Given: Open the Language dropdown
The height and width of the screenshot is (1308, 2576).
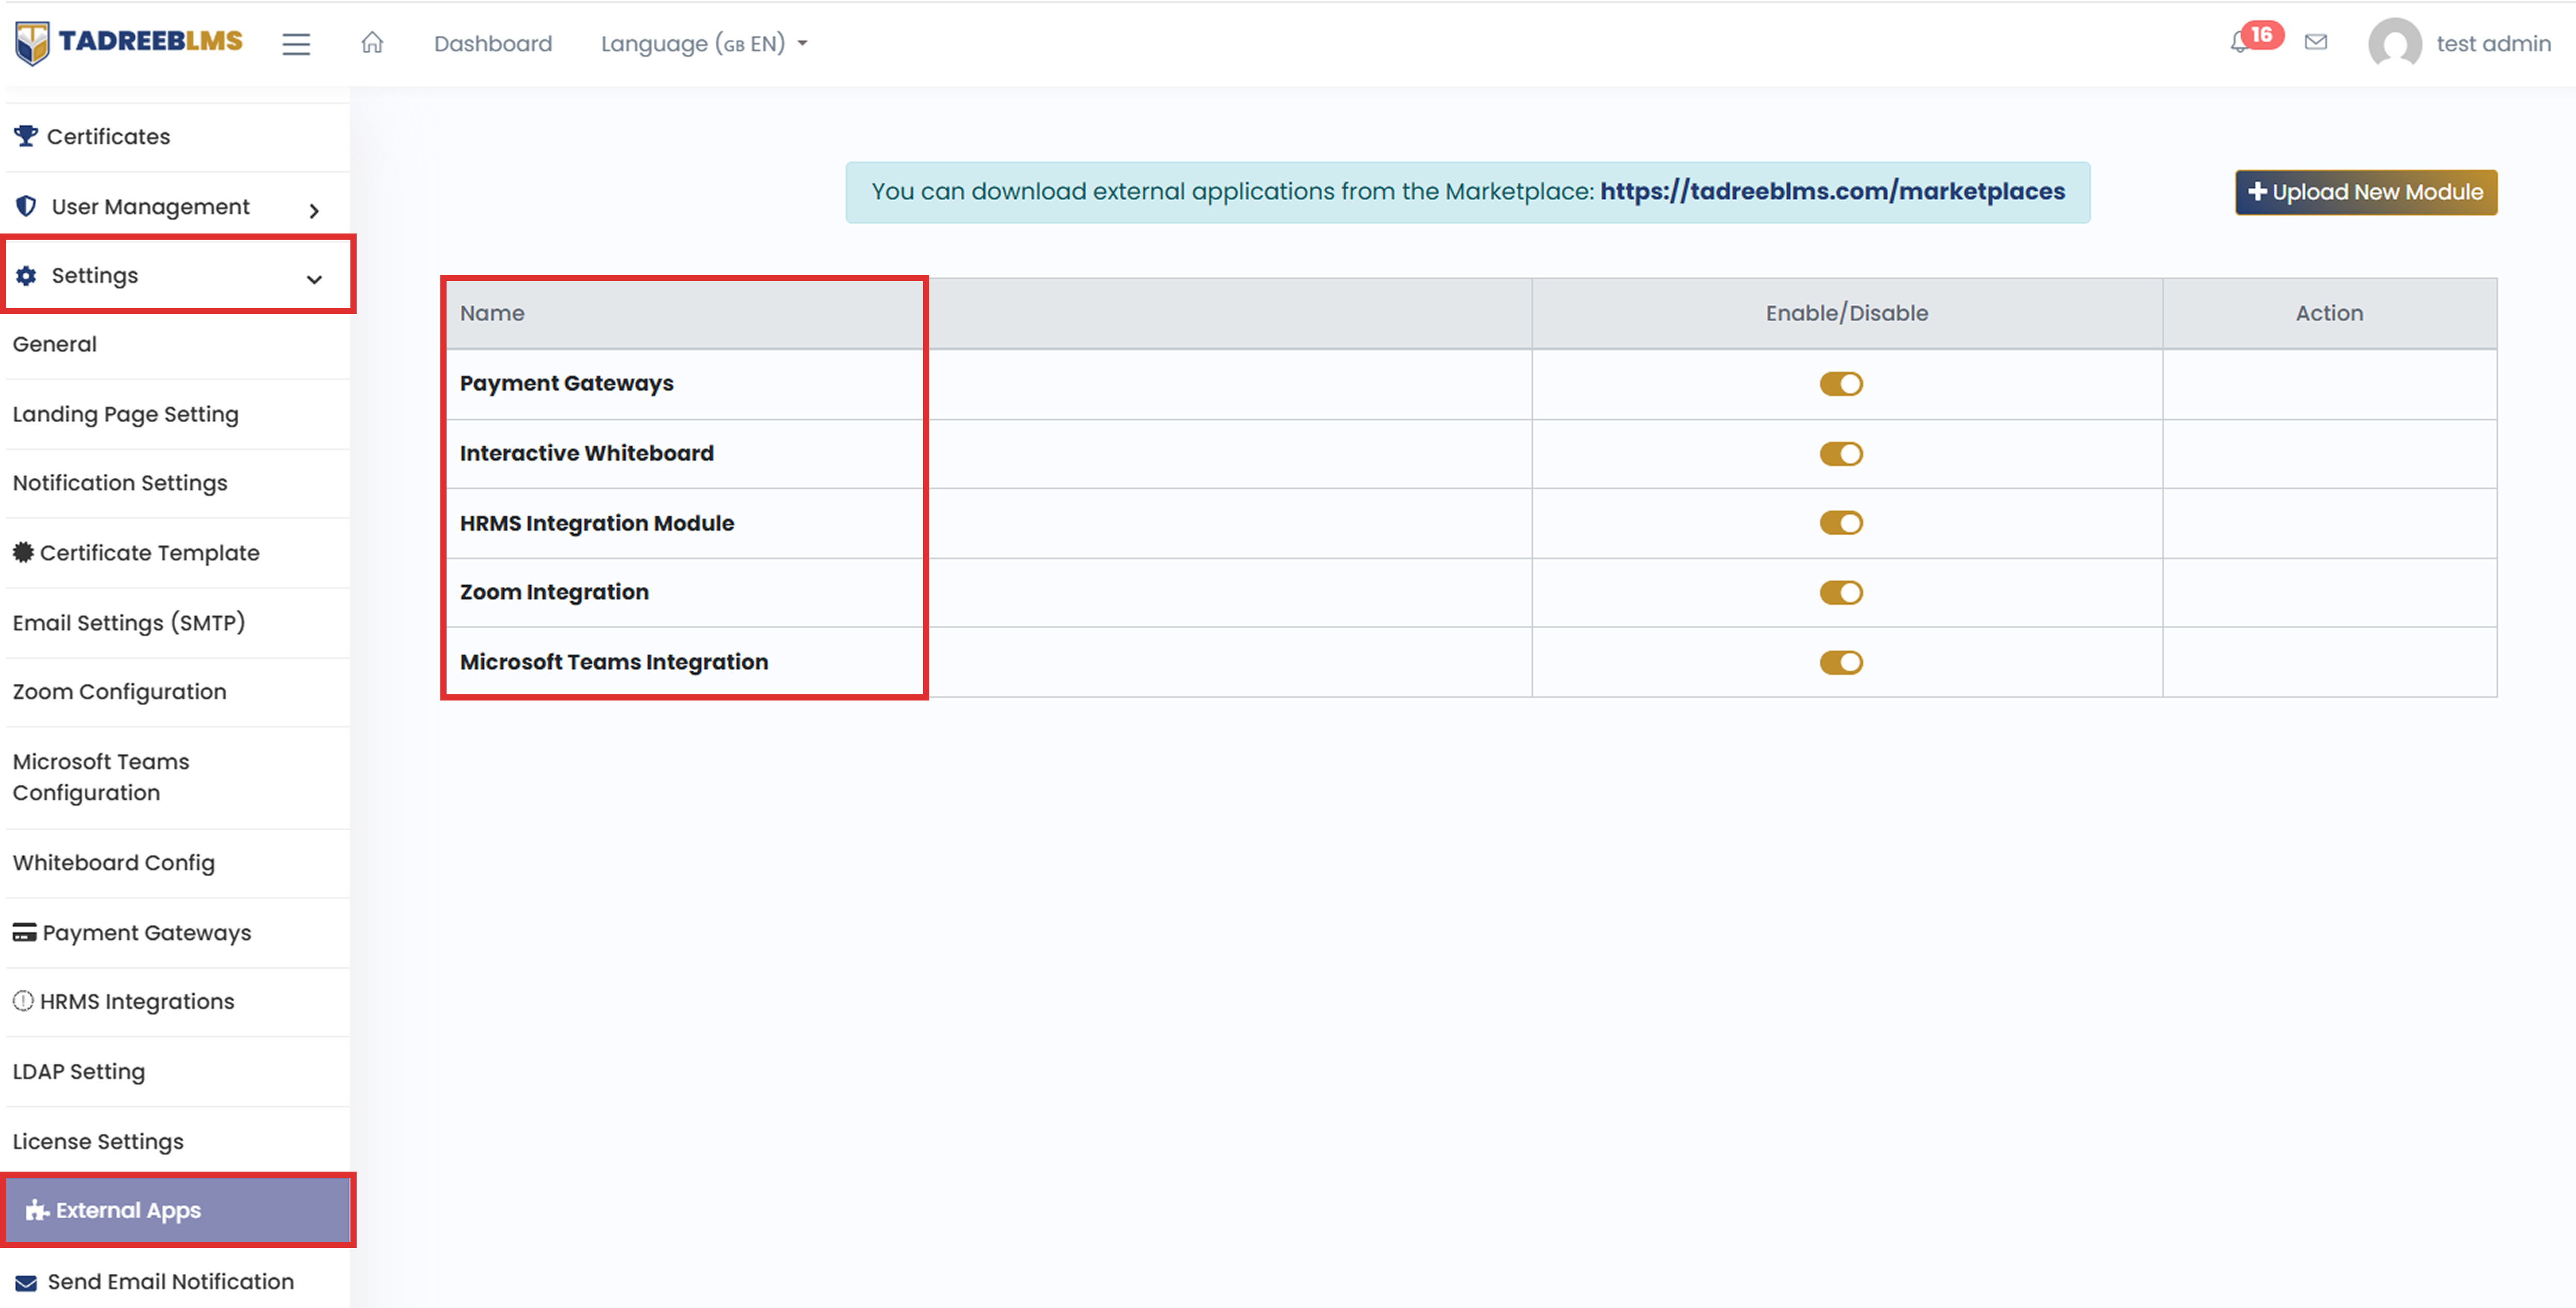Looking at the screenshot, I should point(704,44).
